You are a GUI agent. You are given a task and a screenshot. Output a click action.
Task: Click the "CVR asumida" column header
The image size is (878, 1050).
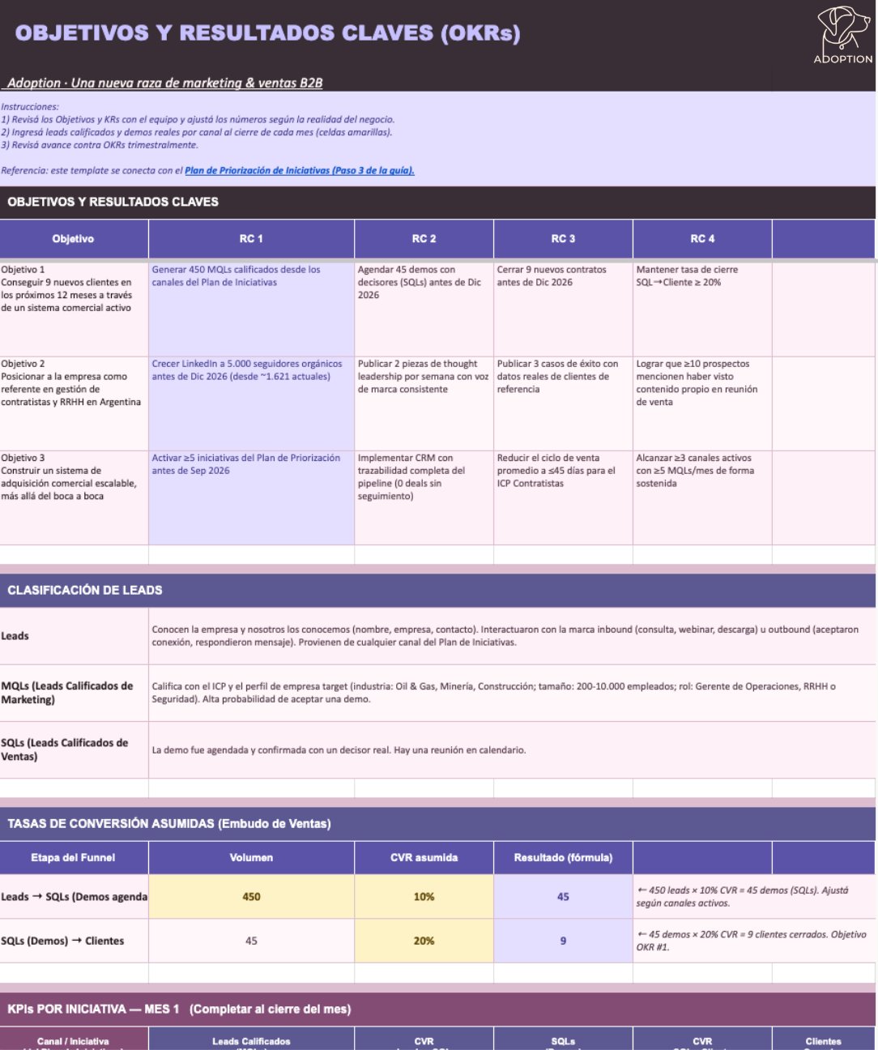424,857
